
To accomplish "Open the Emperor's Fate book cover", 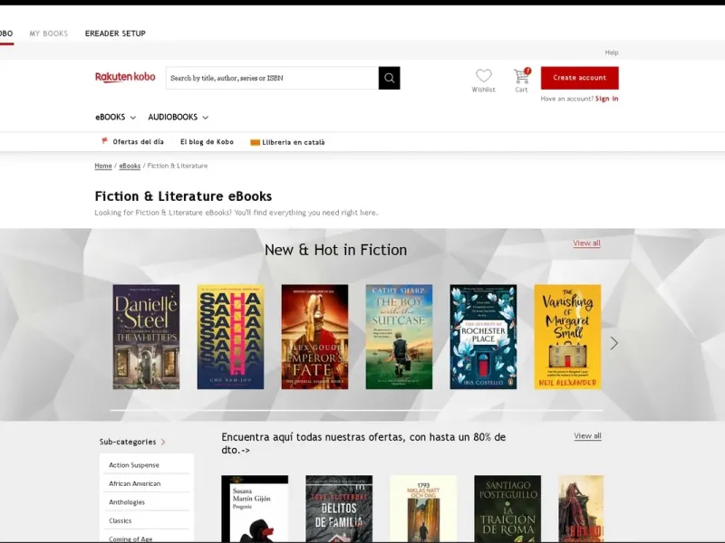I will (x=314, y=337).
